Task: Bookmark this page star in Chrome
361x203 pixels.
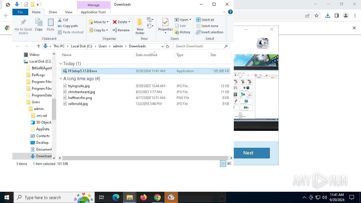Action: [316, 16]
